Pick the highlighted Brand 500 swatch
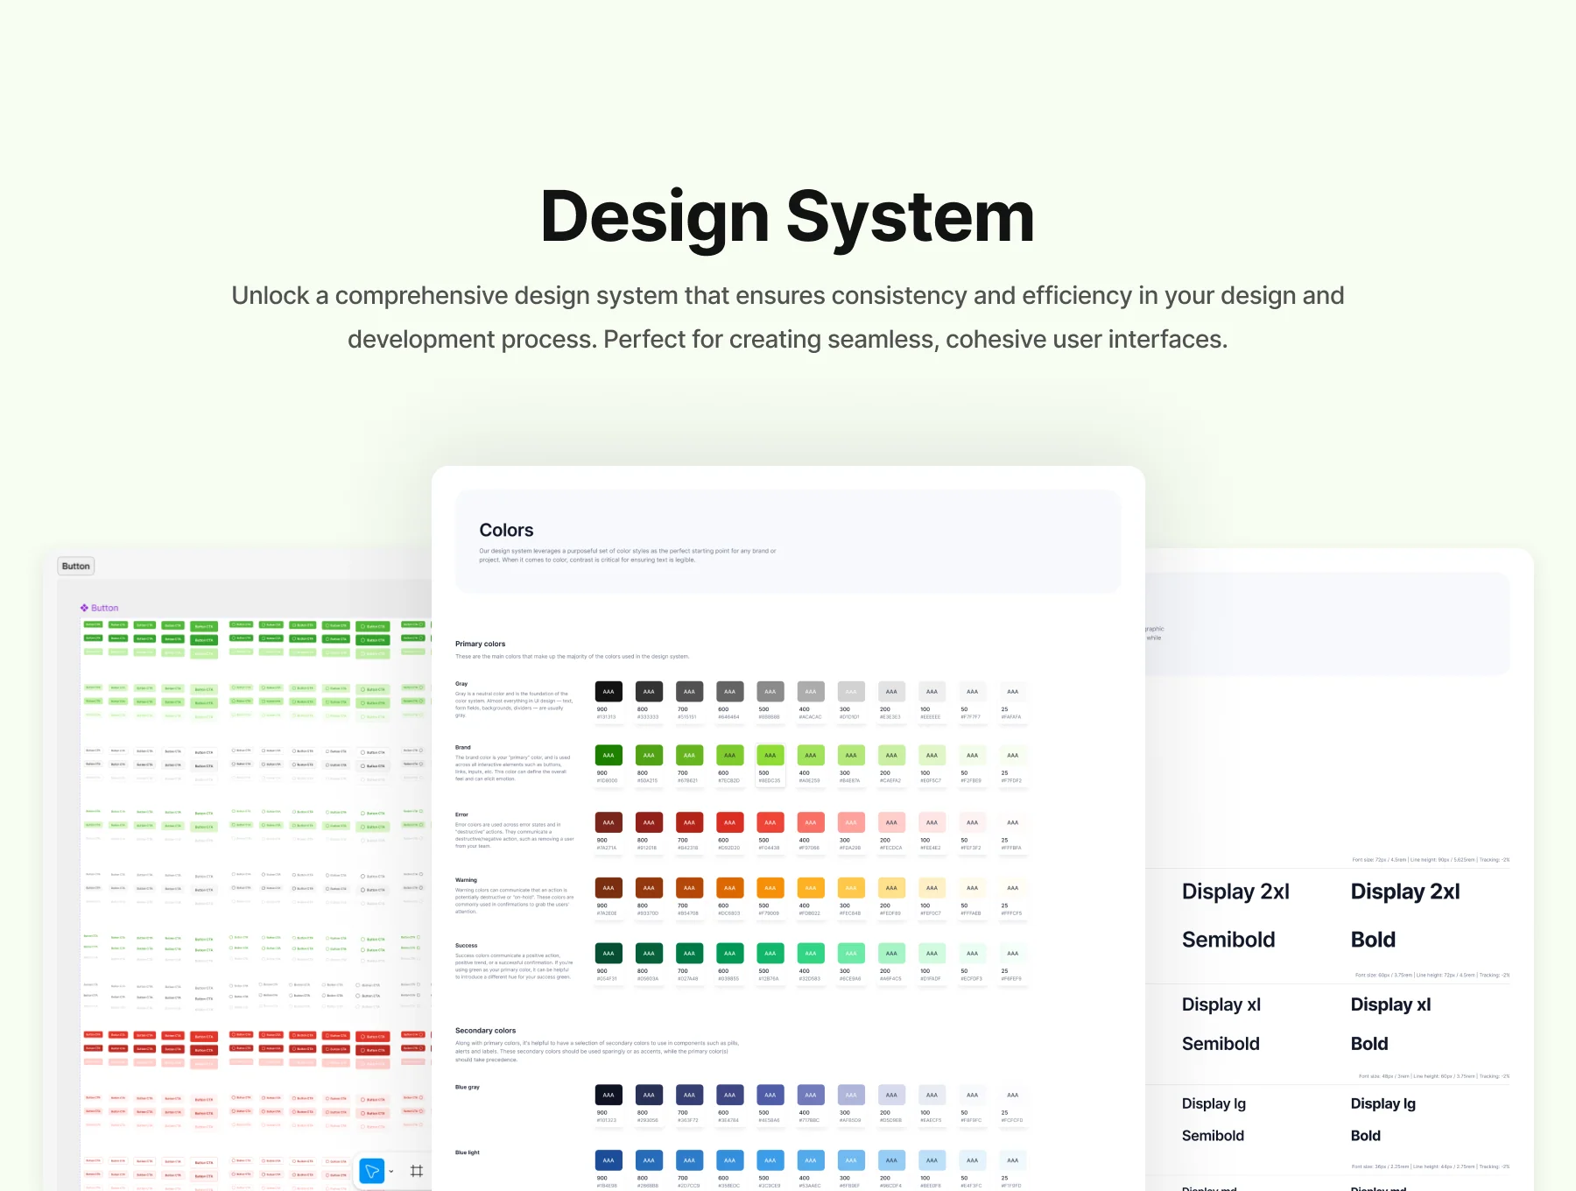Viewport: 1576px width, 1191px height. (x=770, y=755)
